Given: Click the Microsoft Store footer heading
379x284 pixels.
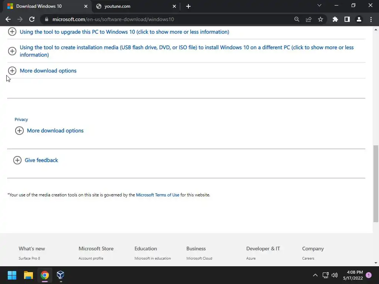Looking at the screenshot, I should click(x=96, y=248).
